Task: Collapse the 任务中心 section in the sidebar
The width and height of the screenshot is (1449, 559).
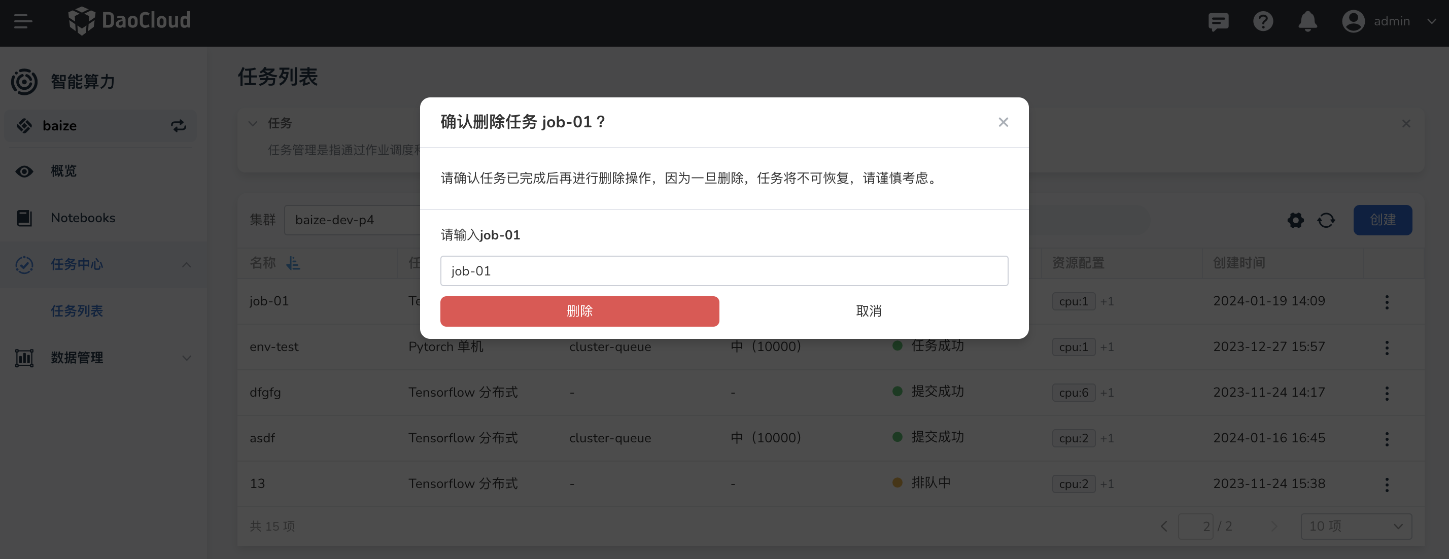Action: (187, 264)
